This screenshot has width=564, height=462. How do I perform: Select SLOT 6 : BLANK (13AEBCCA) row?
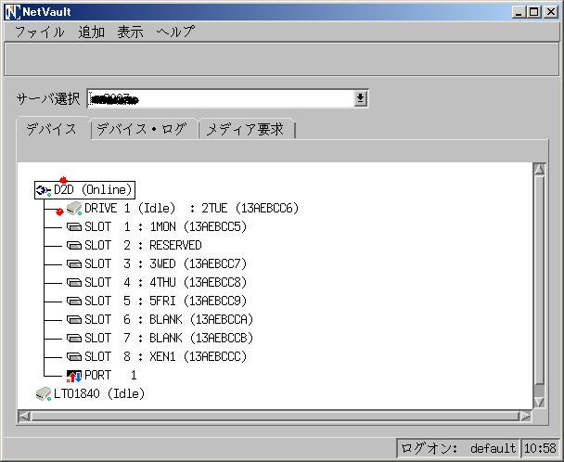tap(160, 319)
